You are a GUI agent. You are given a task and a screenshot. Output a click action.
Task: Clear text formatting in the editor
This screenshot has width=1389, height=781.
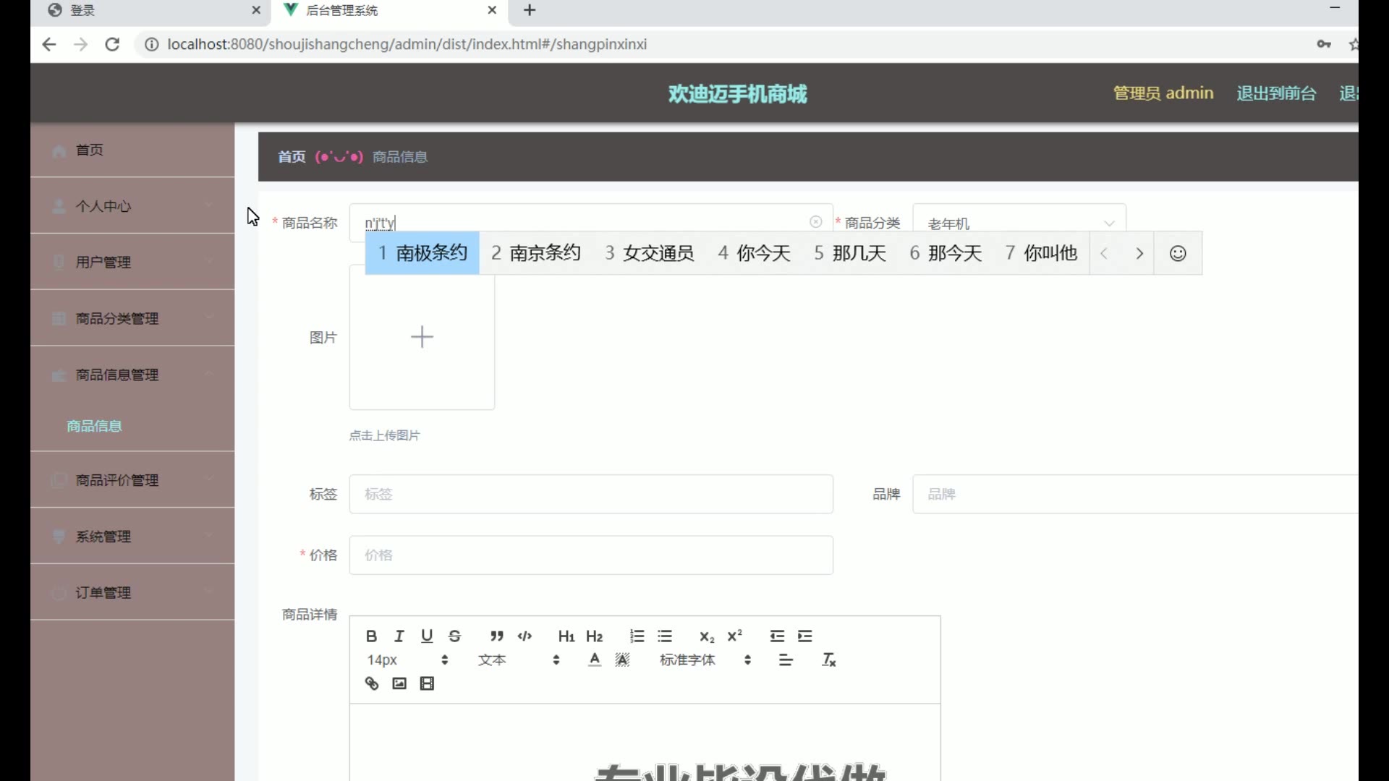[x=828, y=660]
